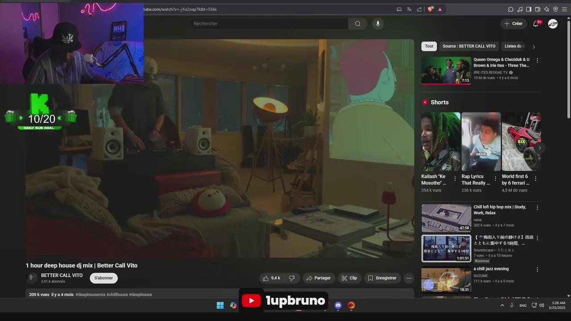Click the search magnifier button

[357, 24]
